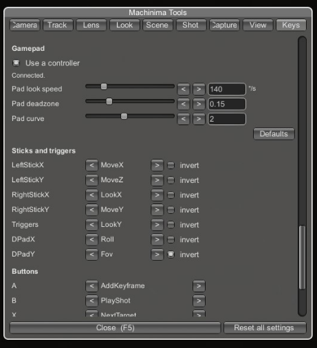
Task: Click the Defaults button
Action: click(x=274, y=134)
